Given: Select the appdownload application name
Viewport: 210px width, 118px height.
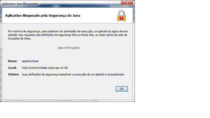Looking at the screenshot, I should click(x=30, y=61).
